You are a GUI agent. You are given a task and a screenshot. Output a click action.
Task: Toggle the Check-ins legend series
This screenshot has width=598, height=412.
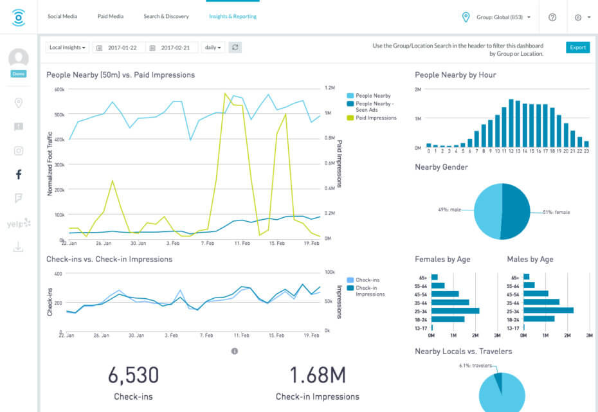pyautogui.click(x=367, y=280)
